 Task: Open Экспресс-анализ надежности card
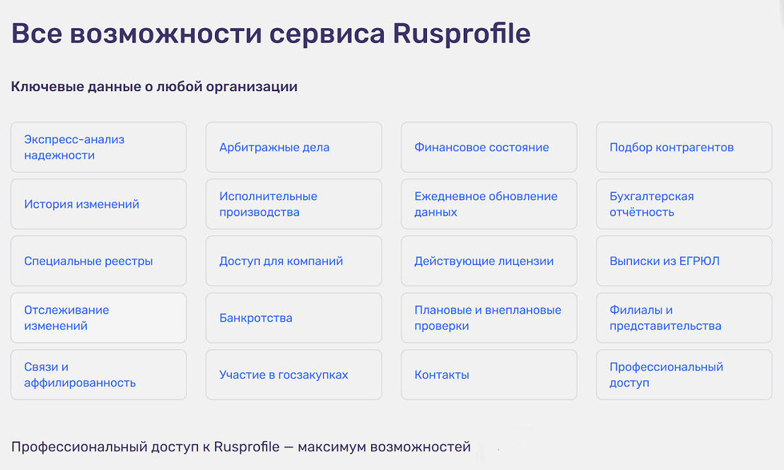point(98,147)
